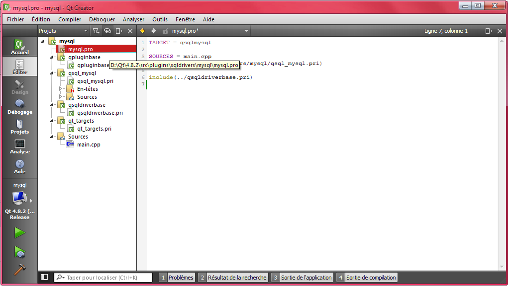508x286 pixels.
Task: Close the Projets side panel
Action: (x=130, y=31)
